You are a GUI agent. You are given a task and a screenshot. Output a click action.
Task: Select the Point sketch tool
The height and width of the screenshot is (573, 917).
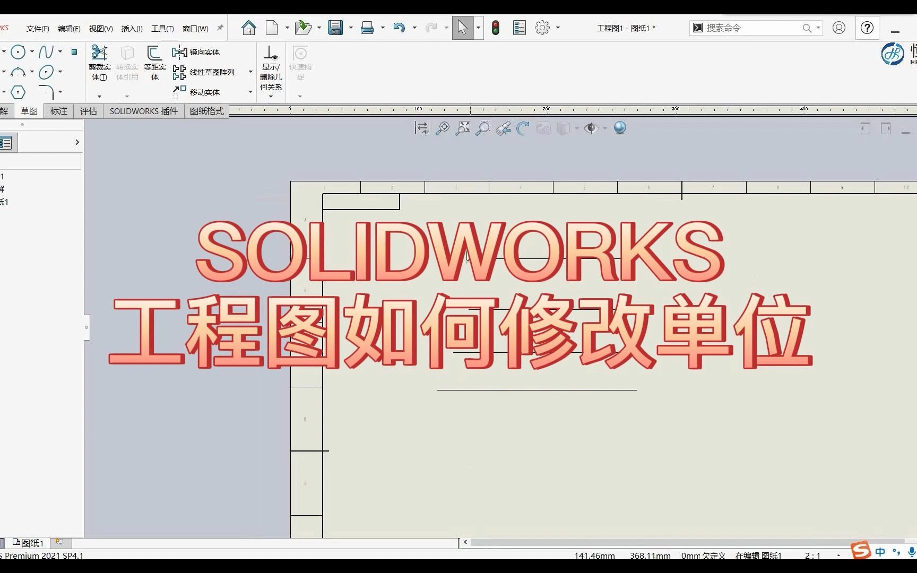tap(74, 51)
